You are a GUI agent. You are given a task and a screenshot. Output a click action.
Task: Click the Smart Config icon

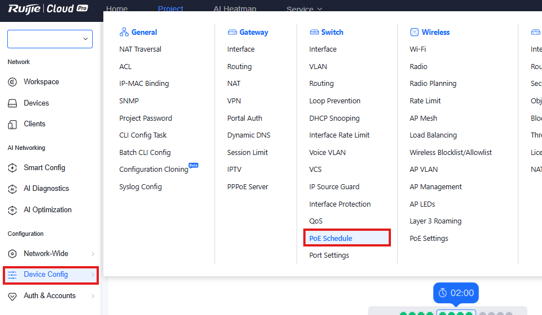(12, 168)
